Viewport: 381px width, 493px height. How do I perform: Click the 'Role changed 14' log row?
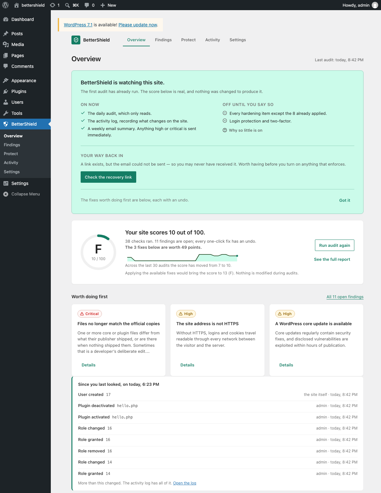tap(218, 462)
